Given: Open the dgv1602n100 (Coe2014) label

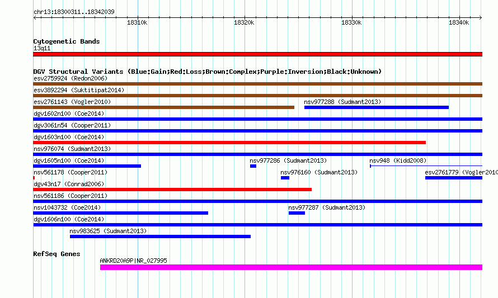Looking at the screenshot, I should 69,113.
